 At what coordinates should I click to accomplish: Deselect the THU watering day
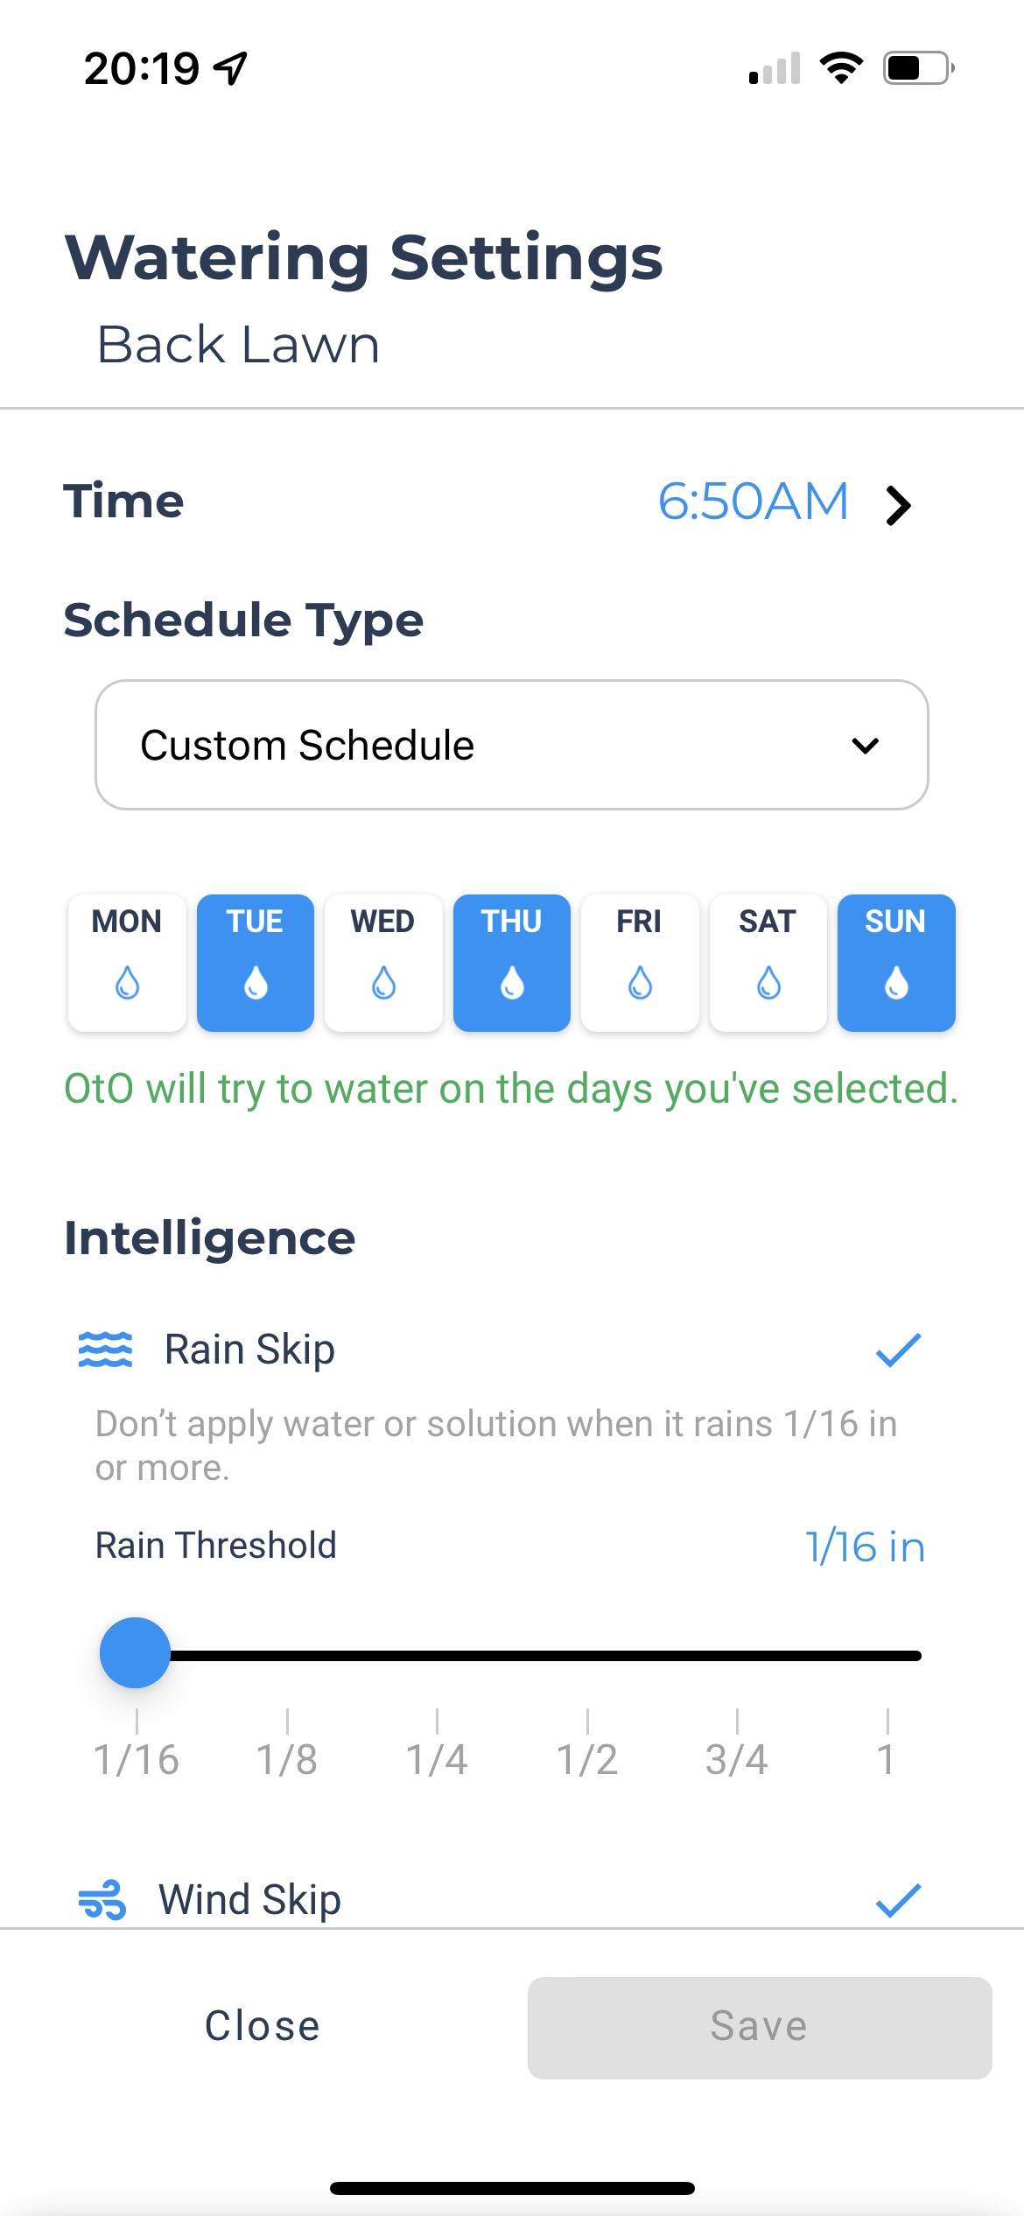(512, 963)
